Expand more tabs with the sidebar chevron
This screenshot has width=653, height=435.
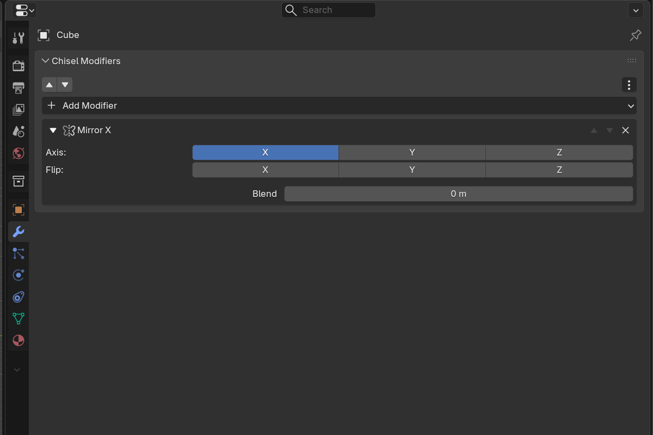point(17,370)
